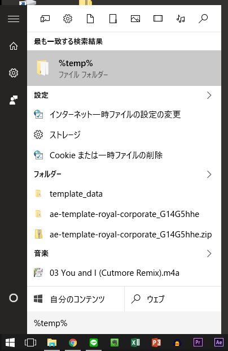Image resolution: width=228 pixels, height=351 pixels.
Task: Open the template_data folder
Action: (x=124, y=194)
